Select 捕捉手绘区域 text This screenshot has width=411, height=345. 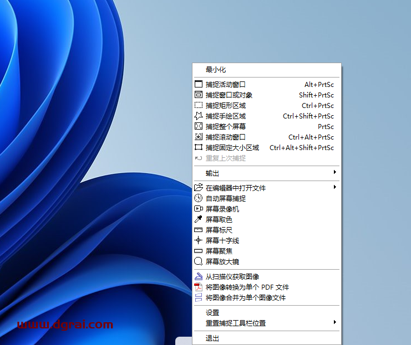tap(226, 116)
